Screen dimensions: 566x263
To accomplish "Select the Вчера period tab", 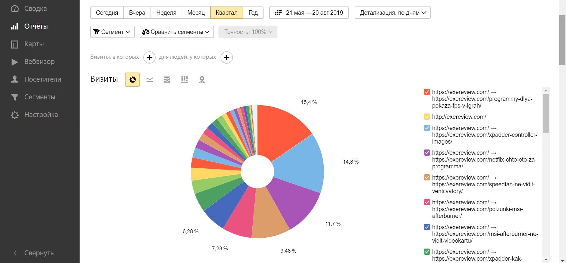I will pos(137,13).
